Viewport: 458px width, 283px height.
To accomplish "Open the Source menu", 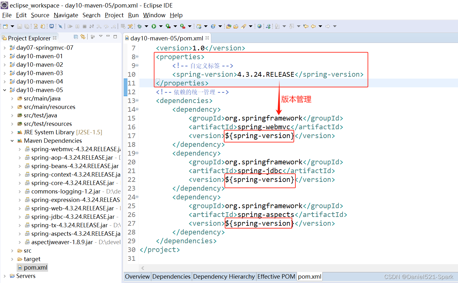I will (40, 15).
